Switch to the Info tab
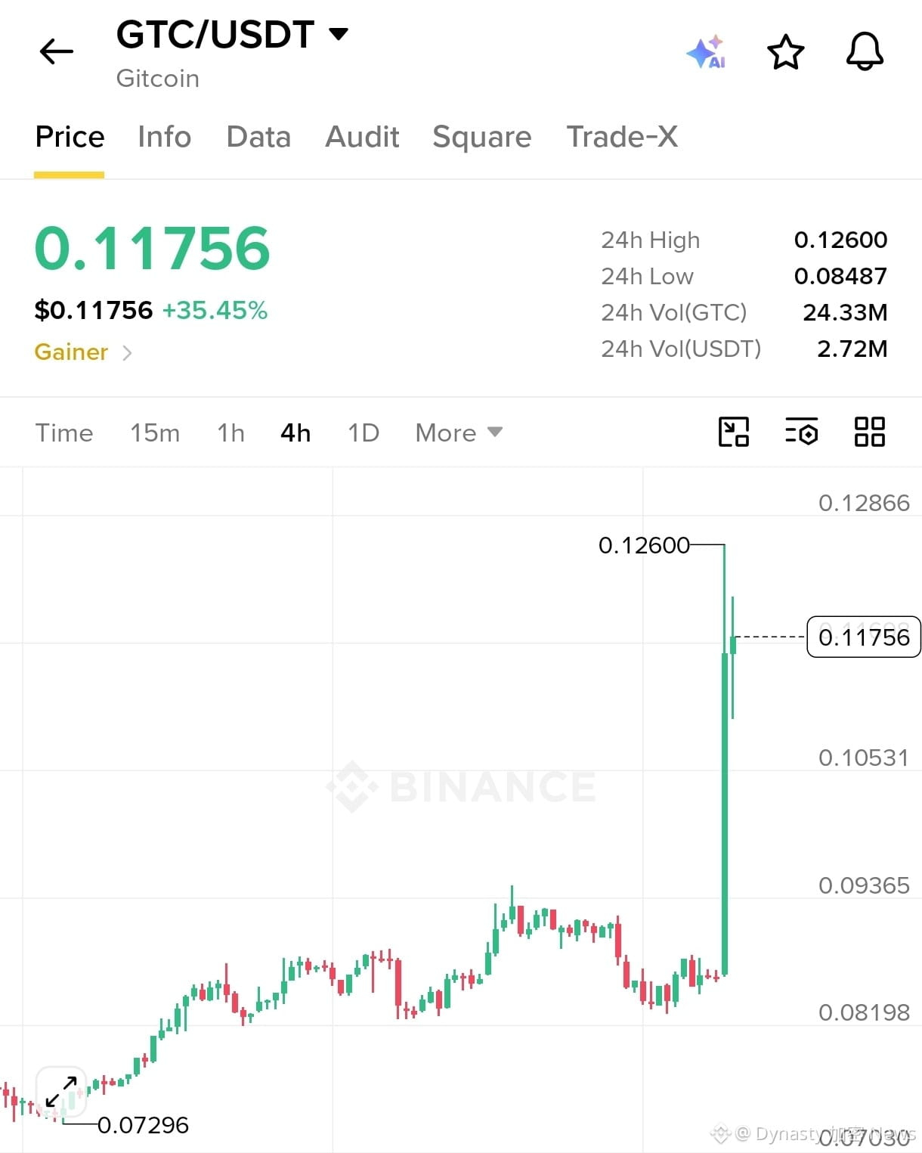 point(165,137)
